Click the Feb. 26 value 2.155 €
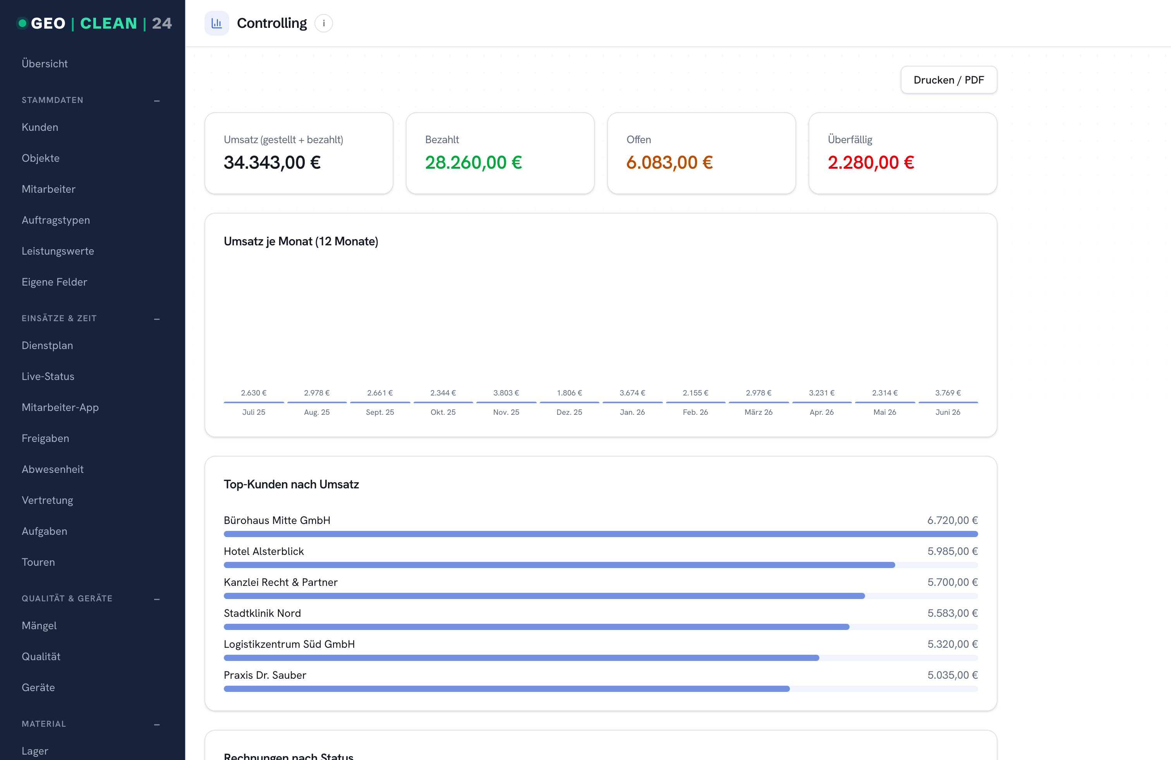The width and height of the screenshot is (1171, 760). 695,393
